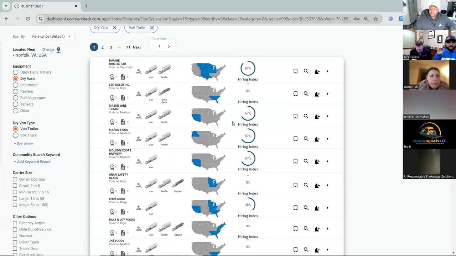
Task: Click add-person icon for MOLSON/COORS BREWERY
Action: point(317,161)
